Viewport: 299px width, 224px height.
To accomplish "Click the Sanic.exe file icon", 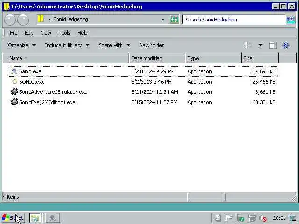I will [14, 71].
